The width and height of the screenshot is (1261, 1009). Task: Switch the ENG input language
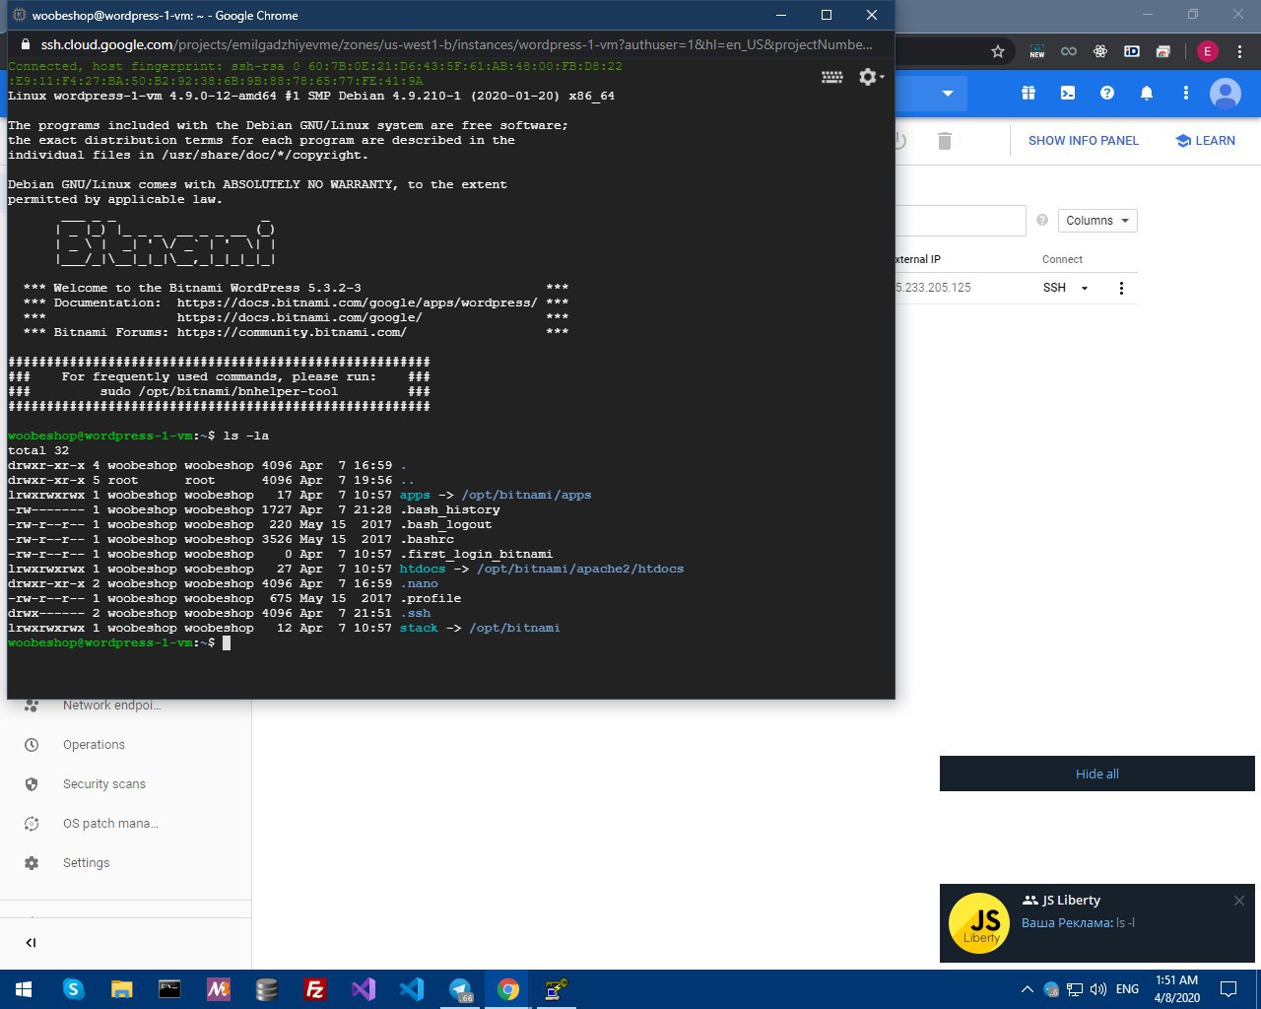coord(1128,989)
